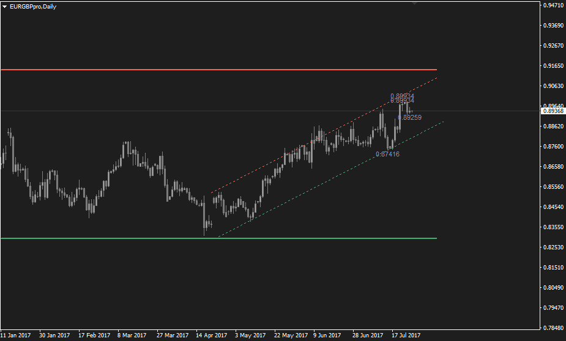
Task: Select the green dotted lower channel line
Action: (330, 180)
